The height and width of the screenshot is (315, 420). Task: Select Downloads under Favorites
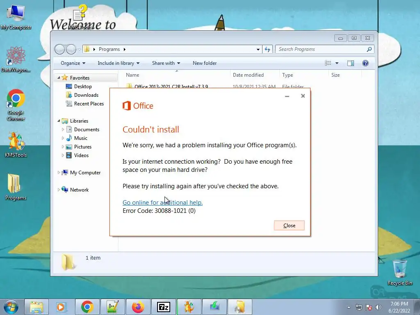tap(86, 95)
